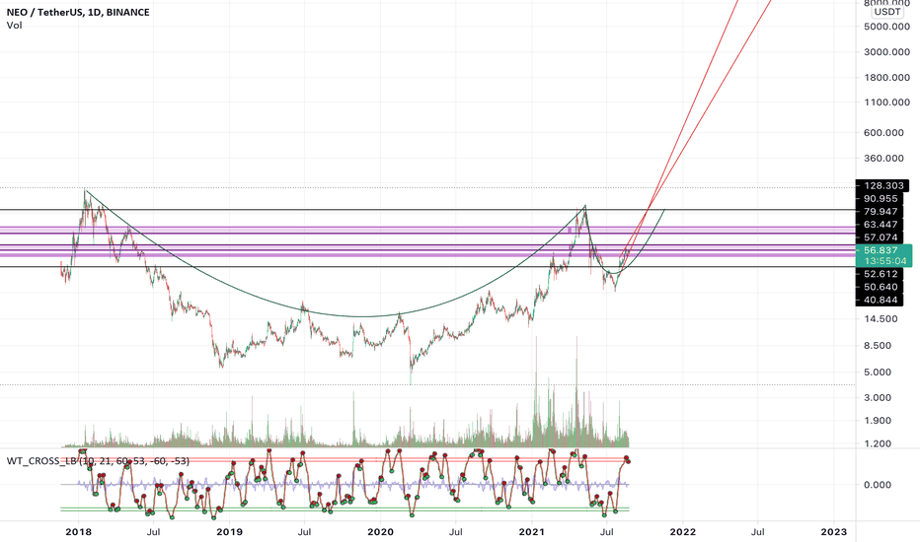Click the 5000.000 price axis value

pos(886,27)
